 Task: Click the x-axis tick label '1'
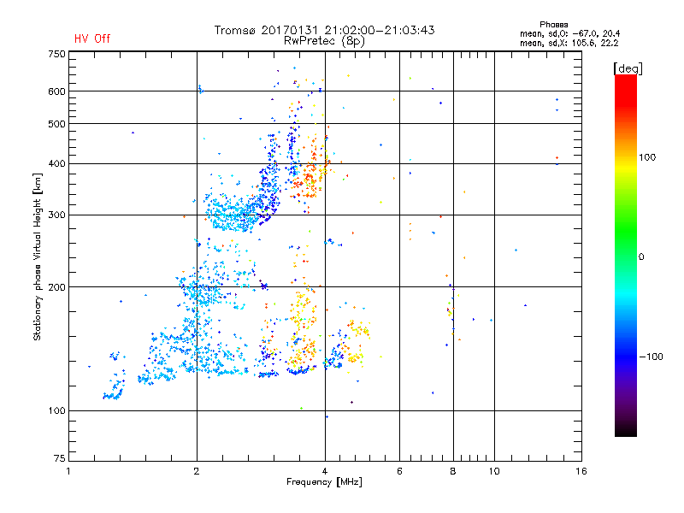tap(68, 471)
